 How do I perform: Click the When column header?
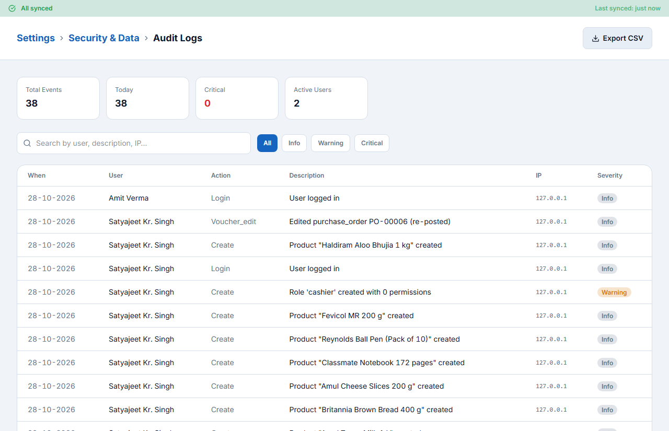click(x=37, y=176)
